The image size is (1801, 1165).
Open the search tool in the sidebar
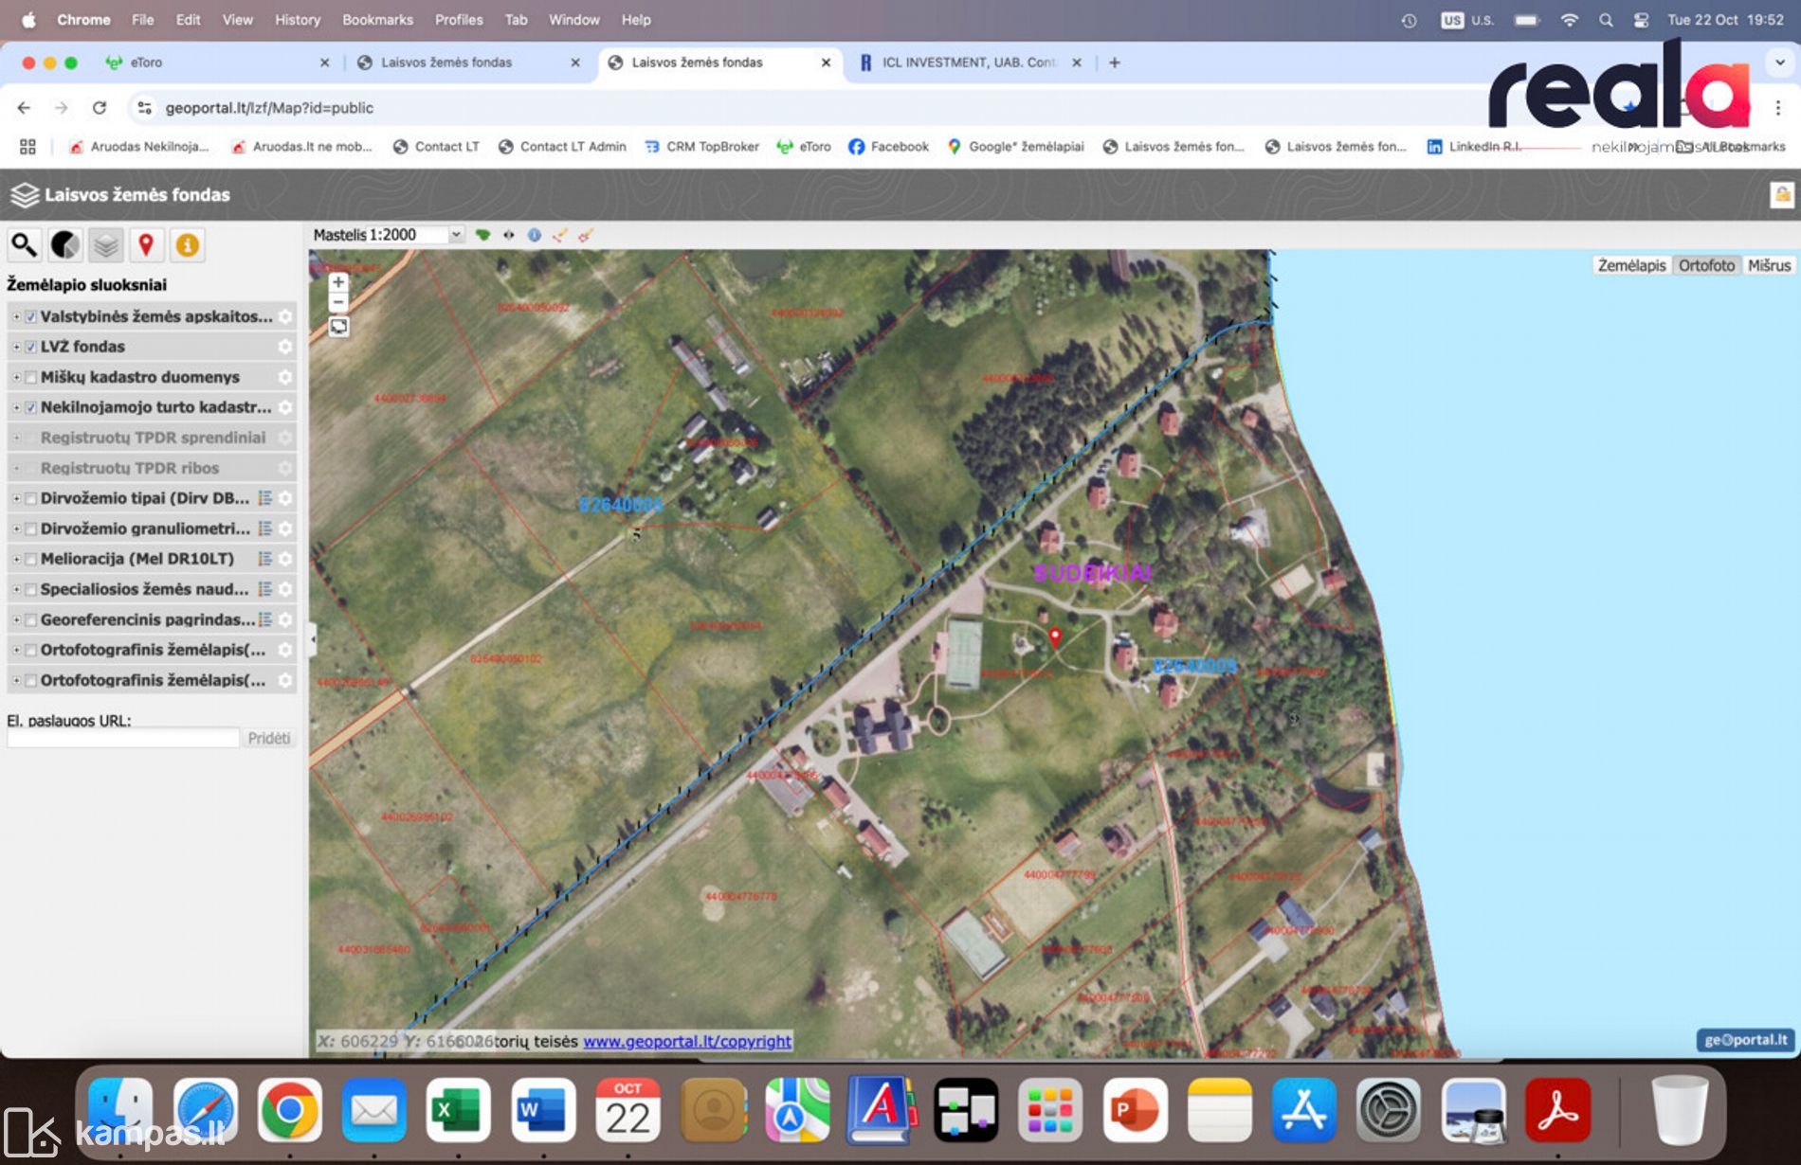[x=24, y=245]
